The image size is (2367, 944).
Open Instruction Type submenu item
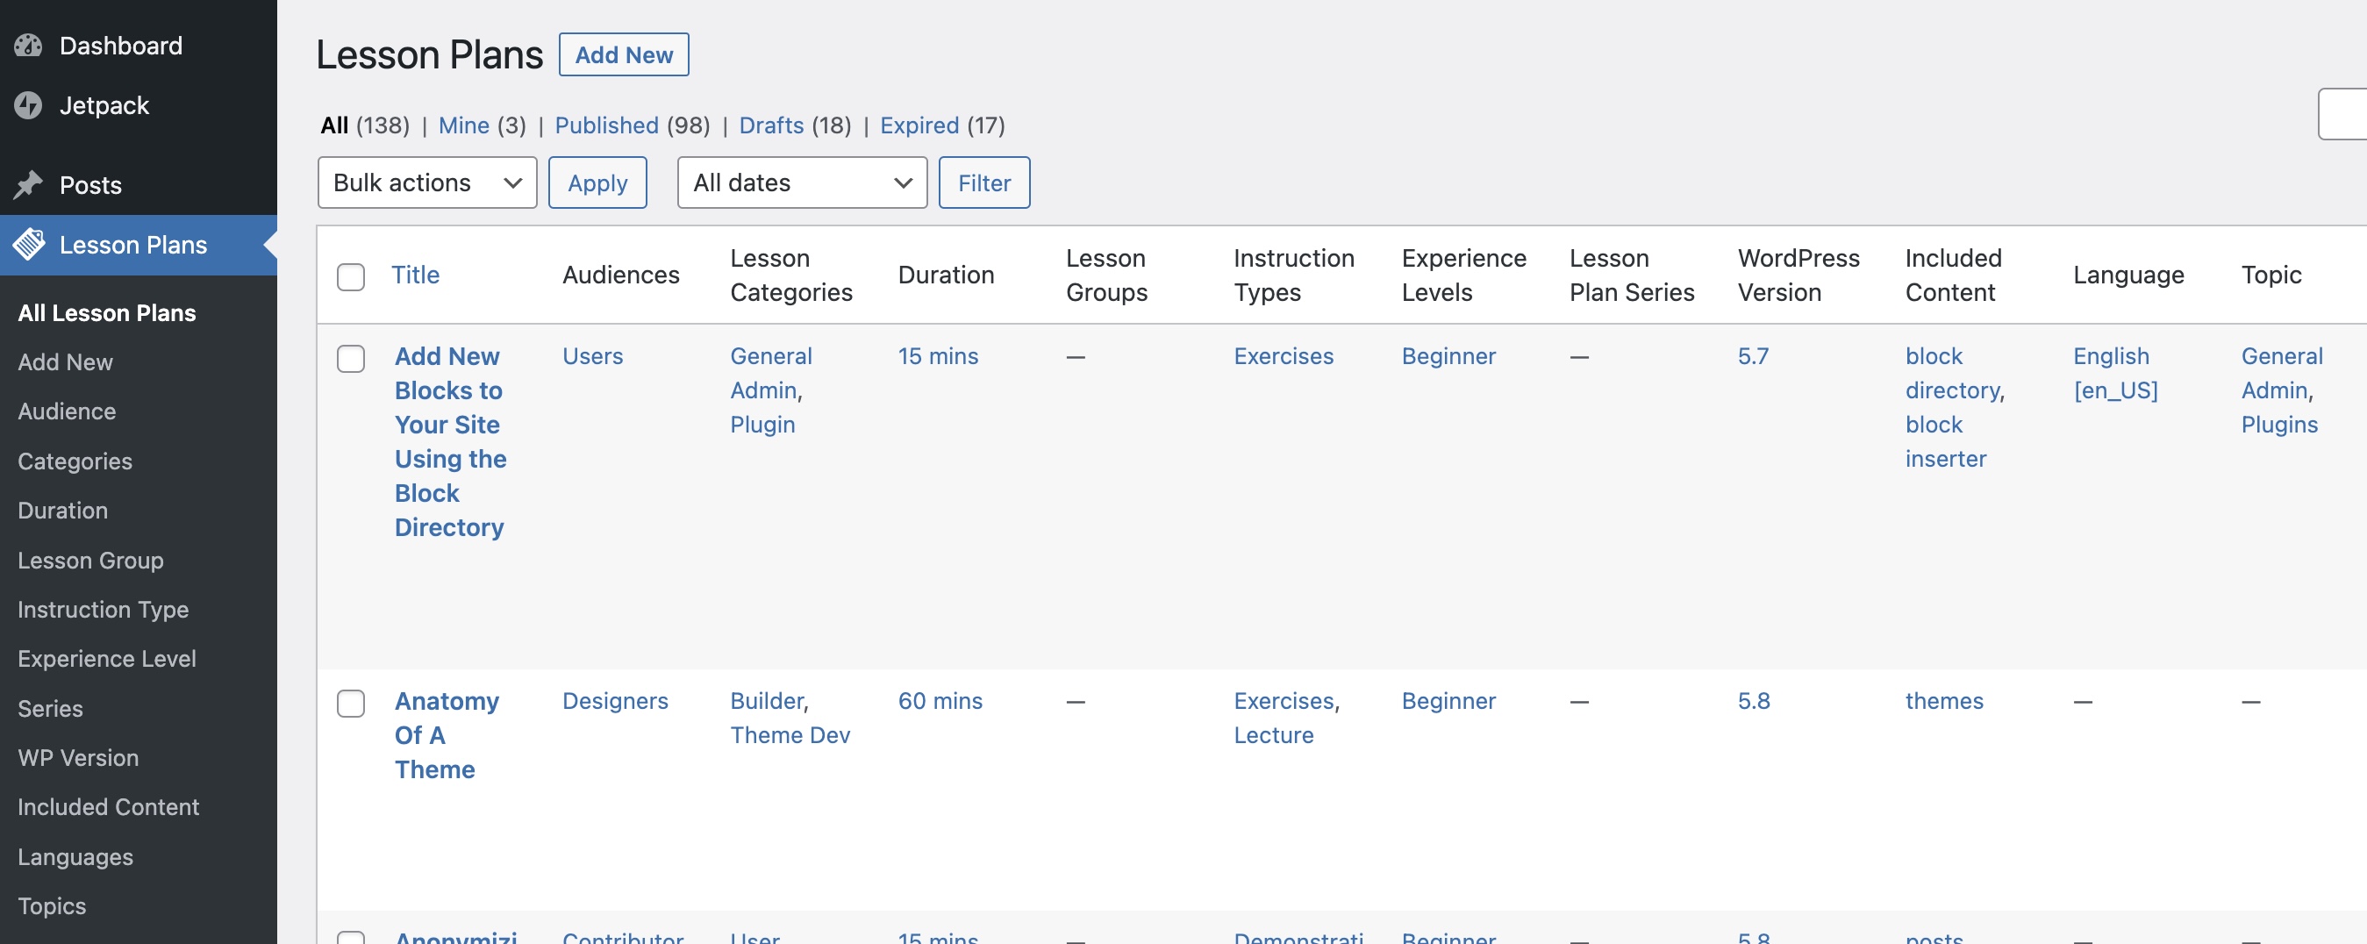point(103,609)
